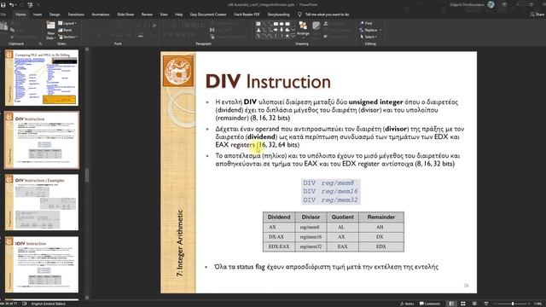Open the Transitions ribbon tab
The height and width of the screenshot is (307, 546).
pos(76,14)
